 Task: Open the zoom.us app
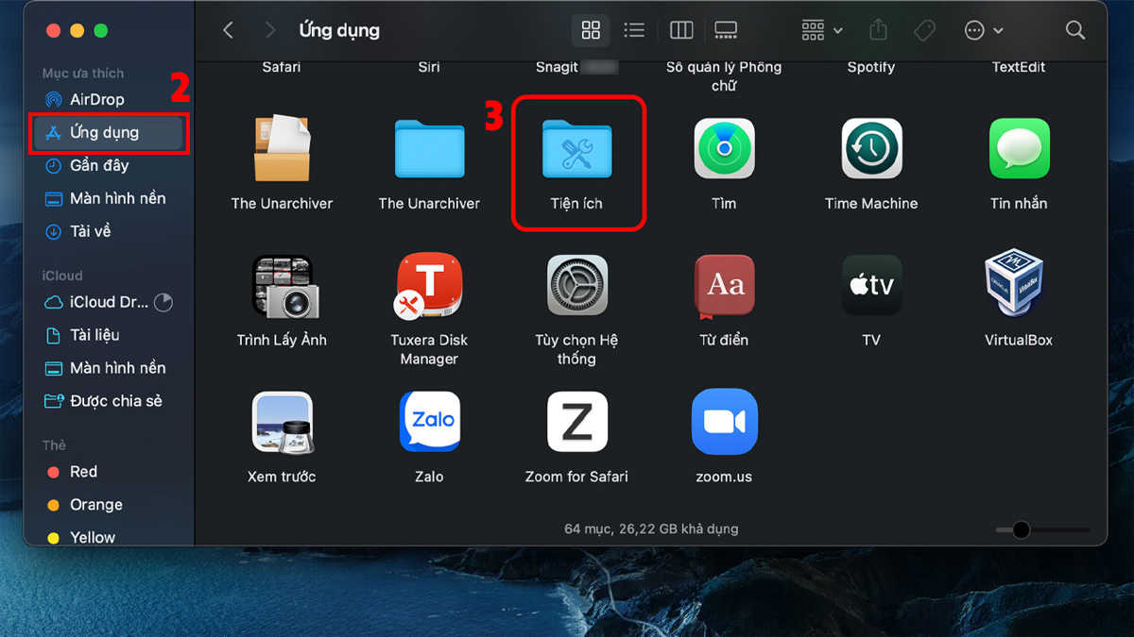(724, 422)
